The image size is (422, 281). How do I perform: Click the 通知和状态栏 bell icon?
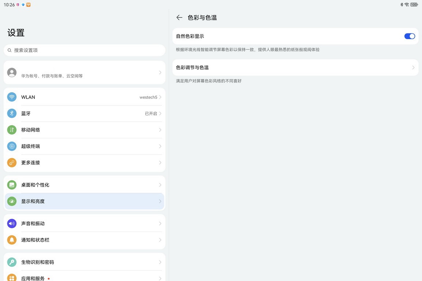coord(12,240)
